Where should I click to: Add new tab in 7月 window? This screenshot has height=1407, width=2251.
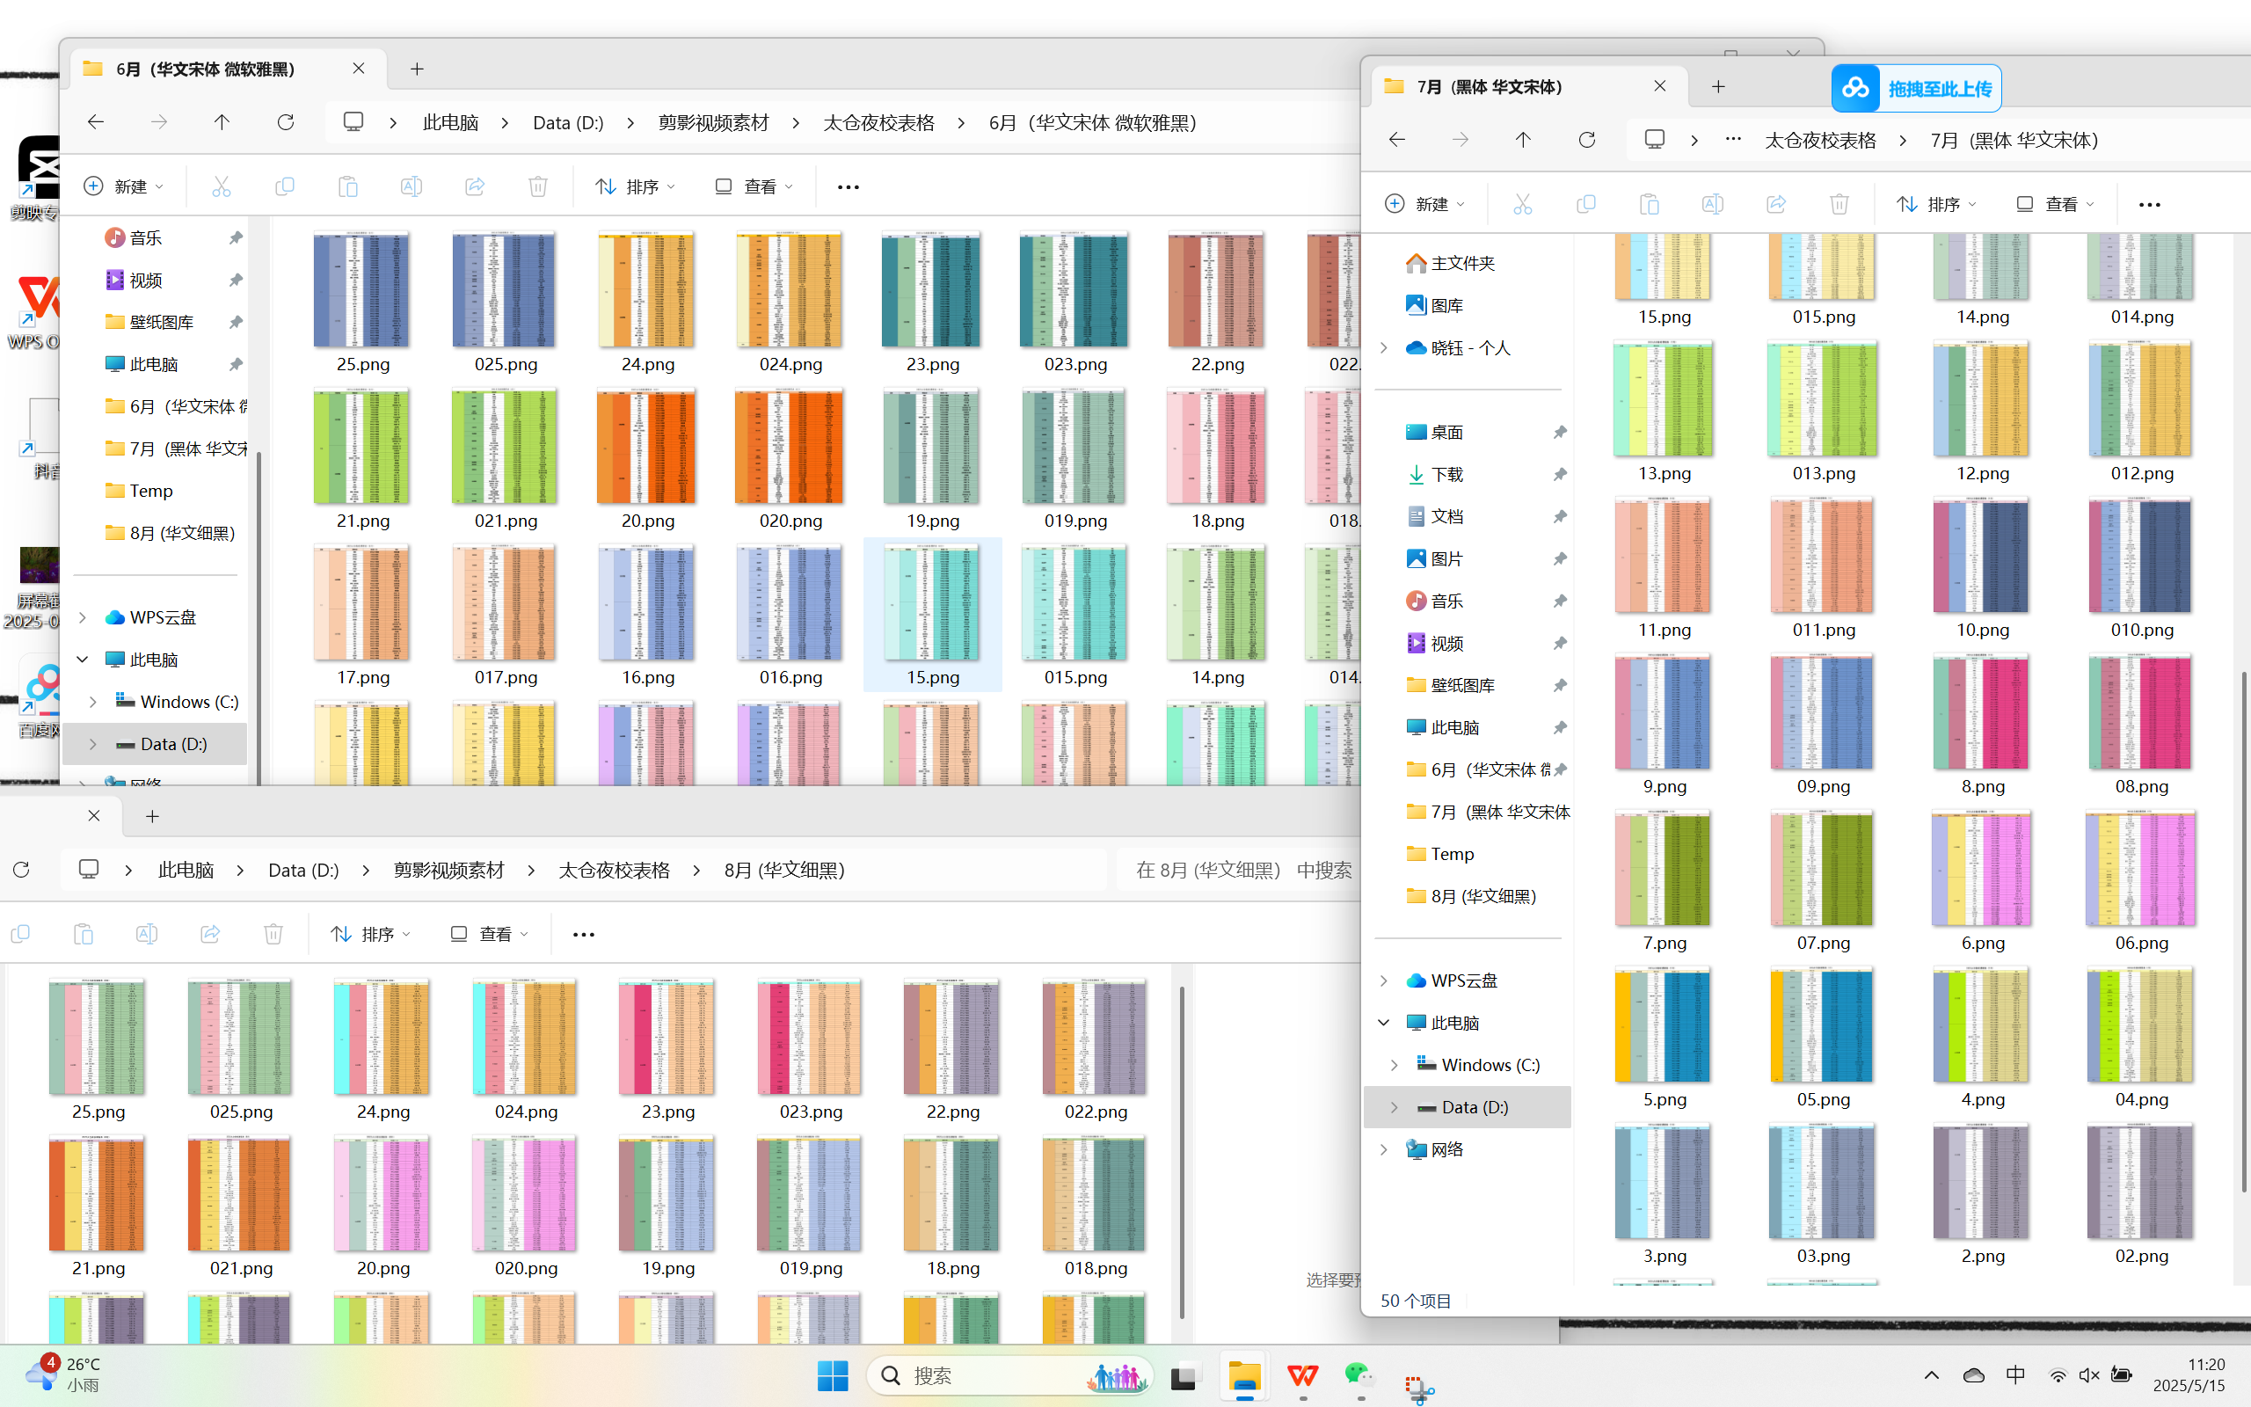point(1718,86)
